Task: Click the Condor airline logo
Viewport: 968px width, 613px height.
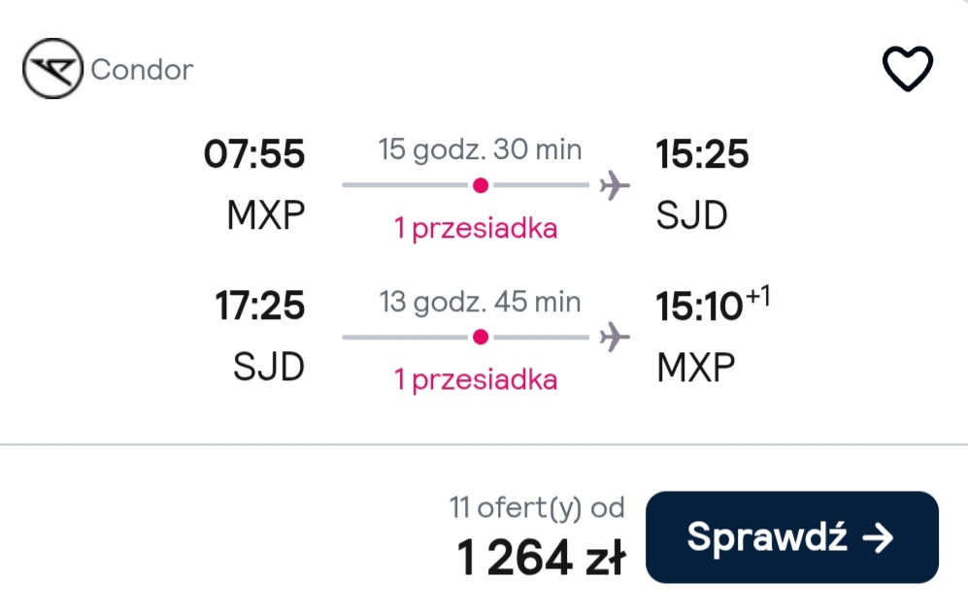Action: point(52,69)
